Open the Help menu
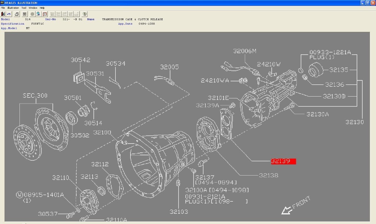Image resolution: width=376 pixels, height=224 pixels. [x=42, y=8]
